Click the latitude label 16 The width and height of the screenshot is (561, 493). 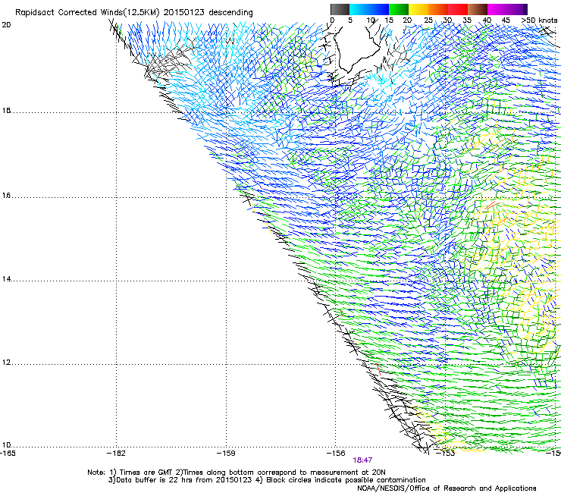coord(6,196)
